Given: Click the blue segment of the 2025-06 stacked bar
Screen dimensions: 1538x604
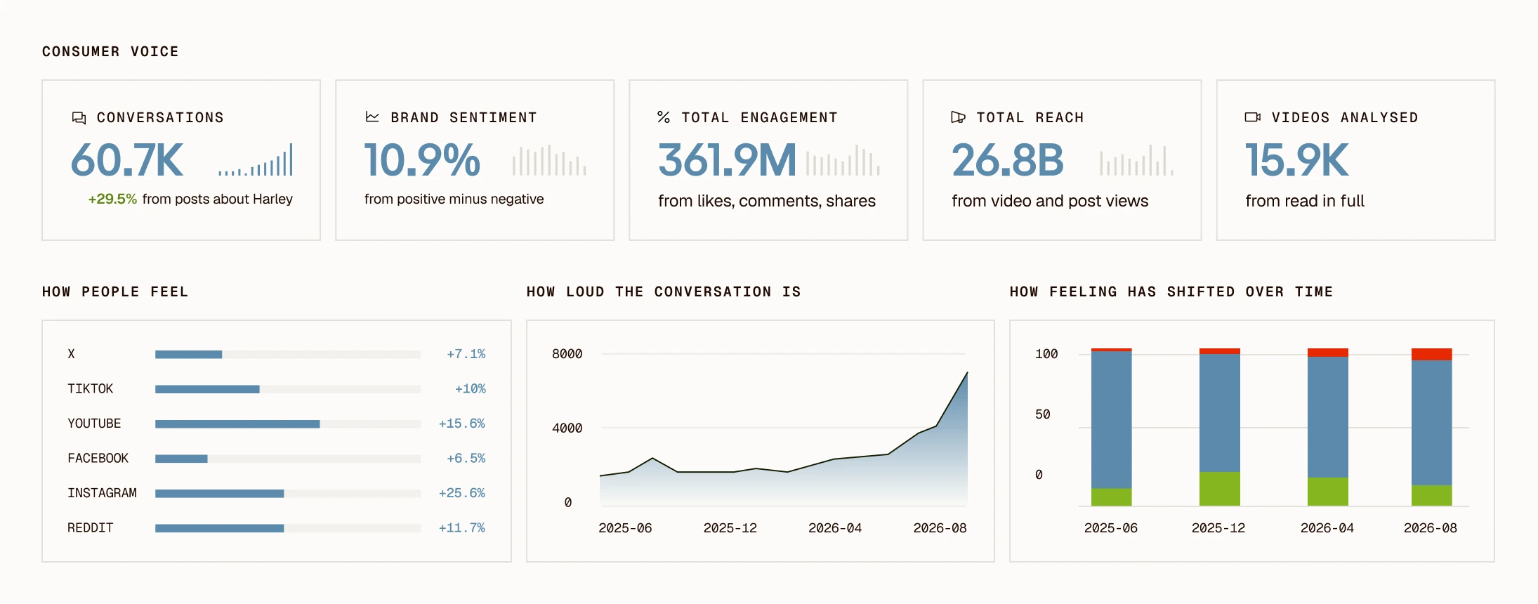Looking at the screenshot, I should pyautogui.click(x=1112, y=420).
